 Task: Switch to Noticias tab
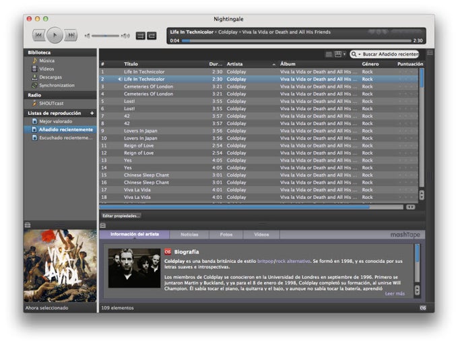coord(189,235)
